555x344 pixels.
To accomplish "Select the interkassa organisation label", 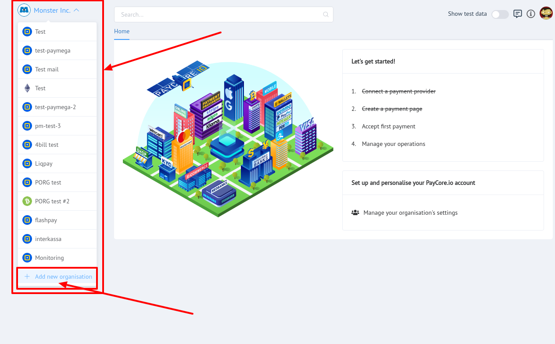I will 48,239.
